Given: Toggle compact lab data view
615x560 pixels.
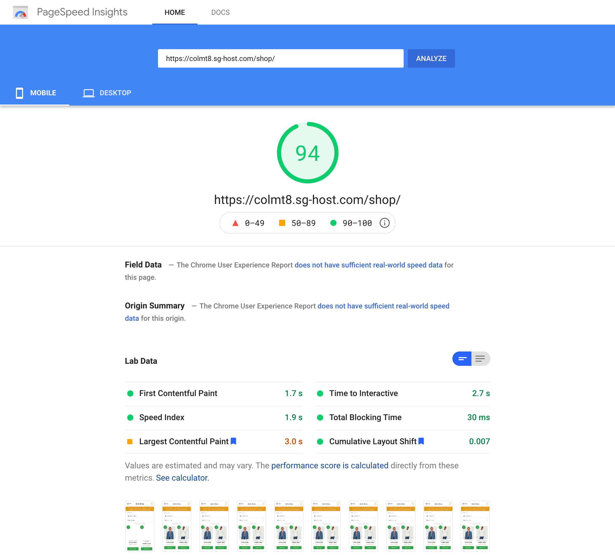Looking at the screenshot, I should point(462,359).
